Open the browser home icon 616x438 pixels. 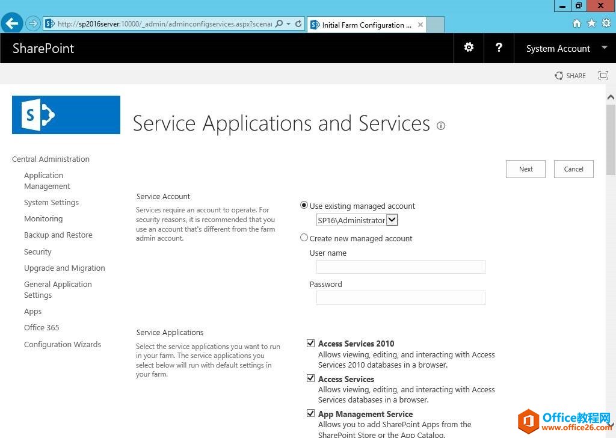pos(576,23)
